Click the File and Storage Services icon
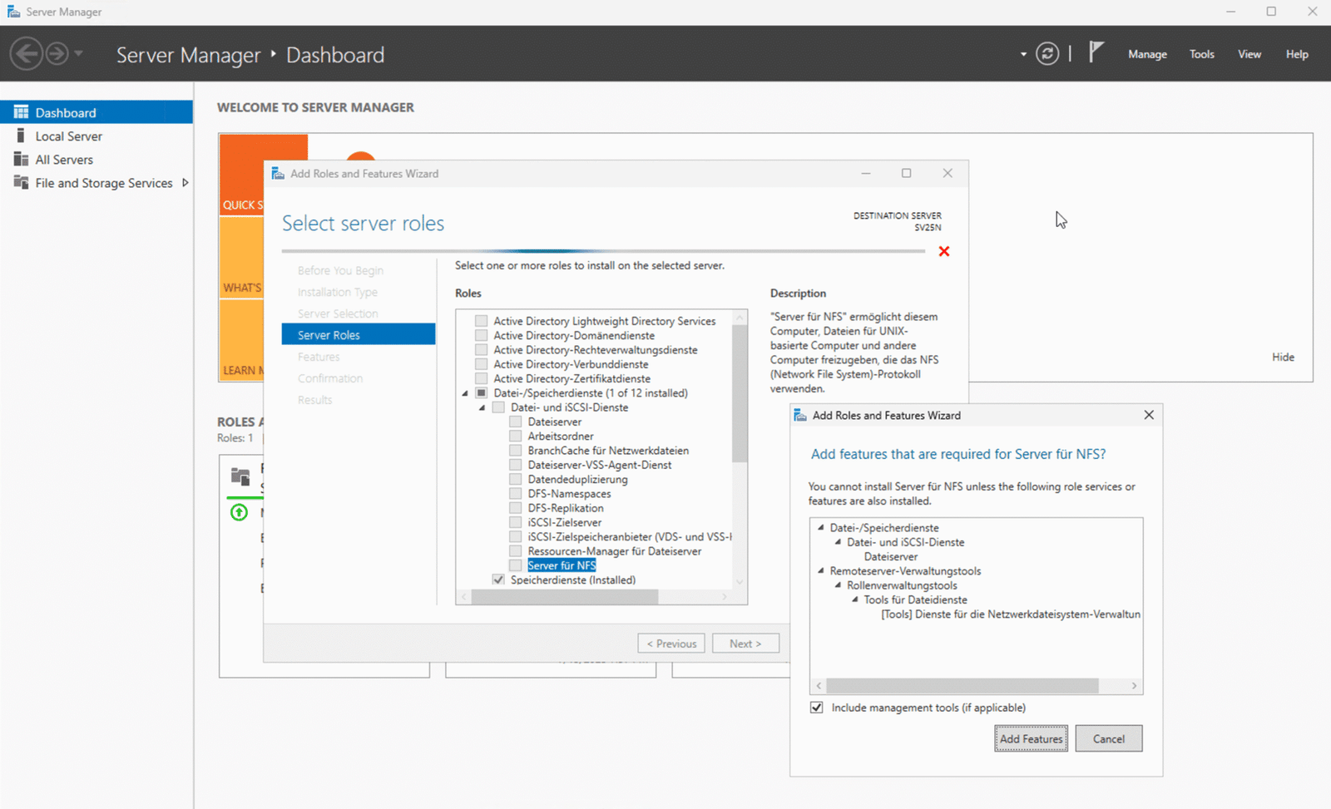 click(22, 183)
